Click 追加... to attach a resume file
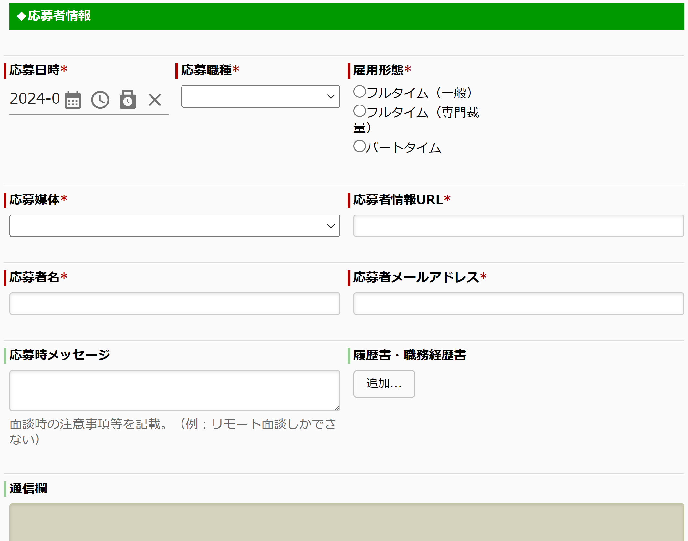The image size is (688, 541). click(x=384, y=384)
